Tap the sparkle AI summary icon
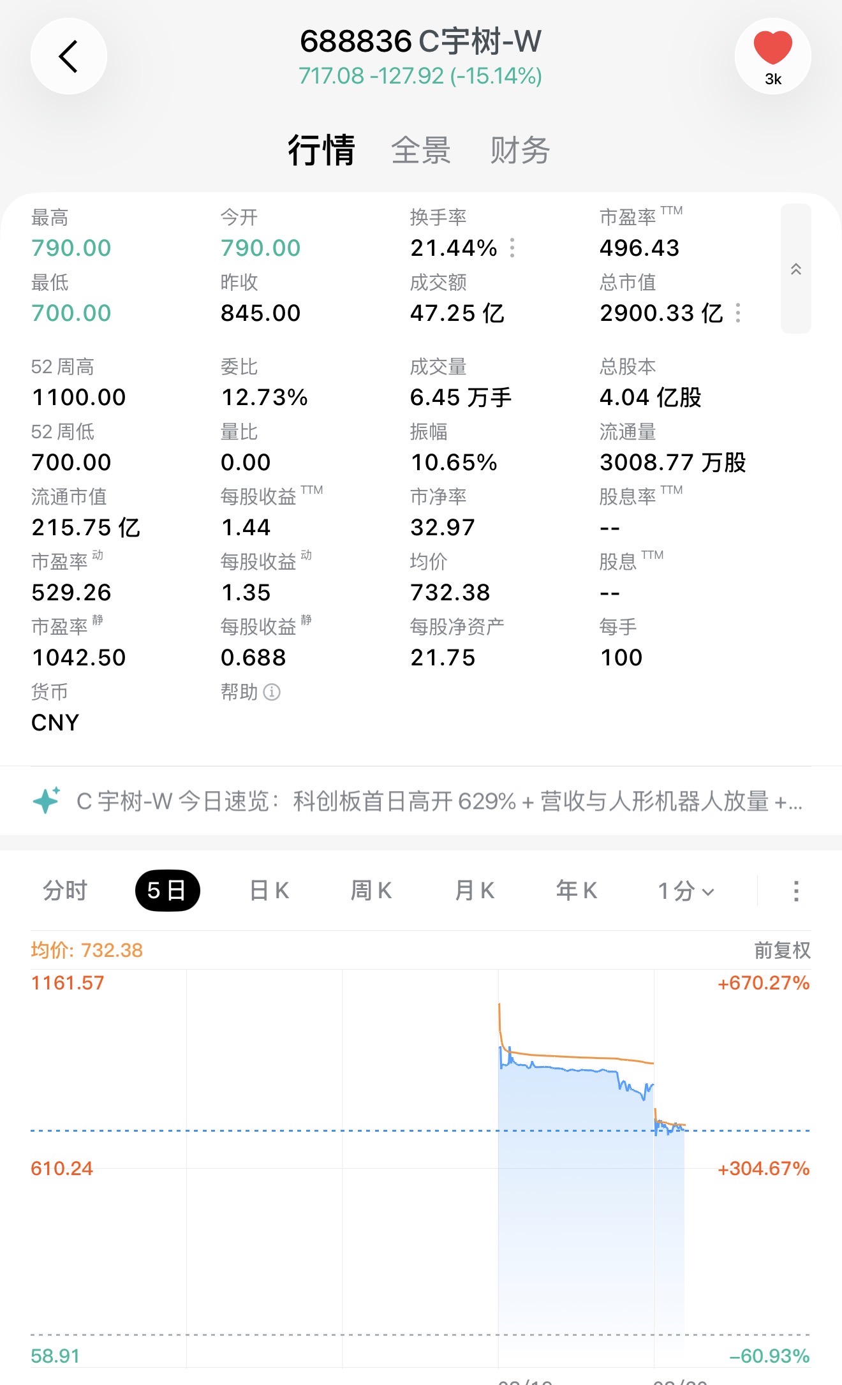 [47, 800]
